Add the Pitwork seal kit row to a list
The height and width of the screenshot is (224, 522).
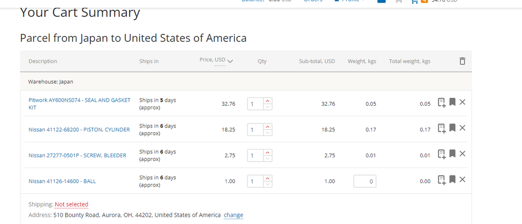[x=442, y=102]
